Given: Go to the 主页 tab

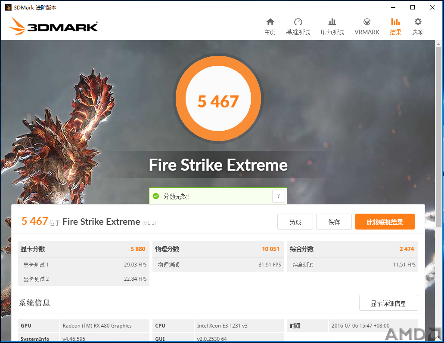Looking at the screenshot, I should (270, 33).
